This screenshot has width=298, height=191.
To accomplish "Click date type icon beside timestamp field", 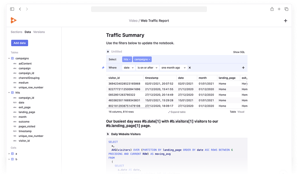I will point(15,131).
